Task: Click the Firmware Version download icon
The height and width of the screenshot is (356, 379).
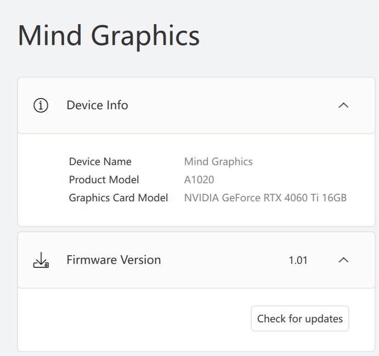Action: pyautogui.click(x=41, y=260)
